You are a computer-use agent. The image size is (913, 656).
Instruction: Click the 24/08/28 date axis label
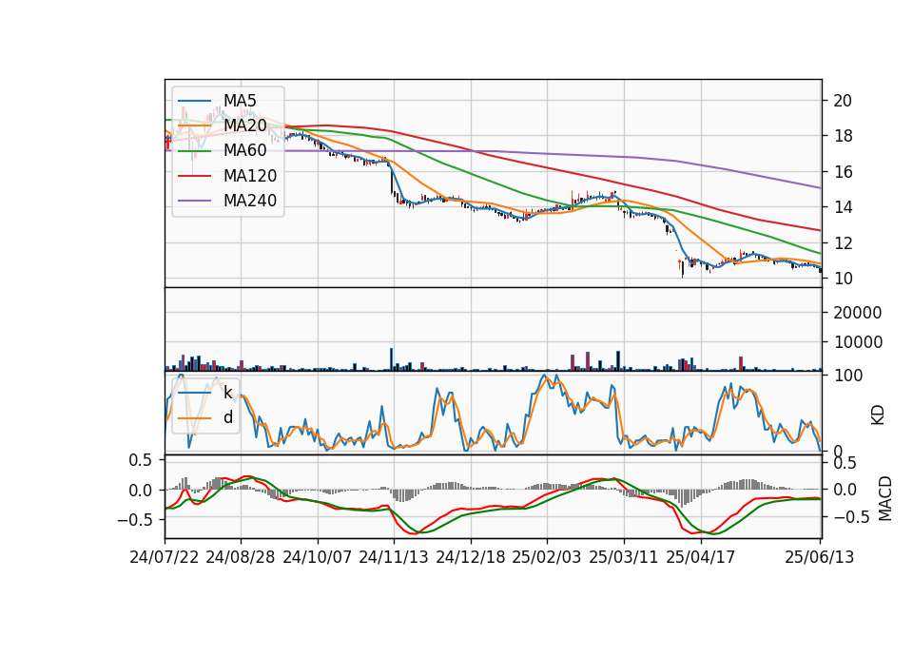click(x=241, y=557)
